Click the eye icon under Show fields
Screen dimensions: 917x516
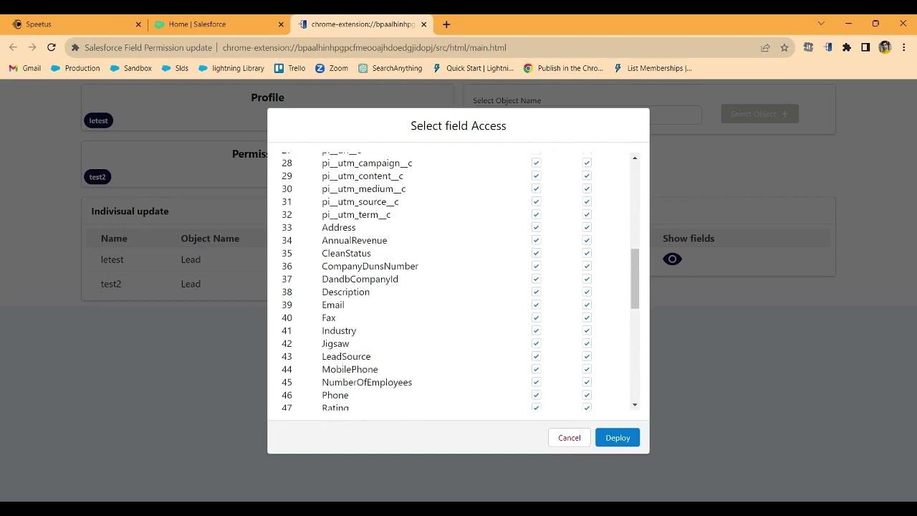coord(672,259)
